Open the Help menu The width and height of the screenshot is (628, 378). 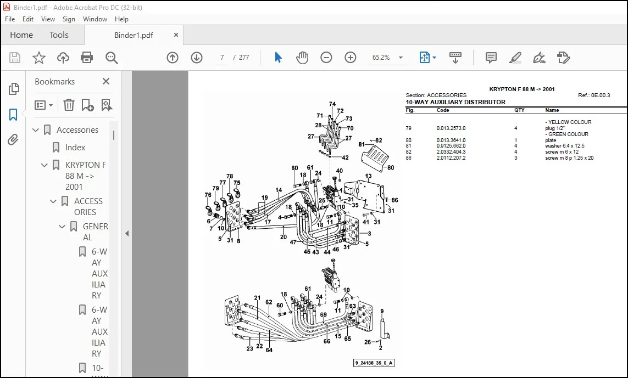tap(121, 19)
